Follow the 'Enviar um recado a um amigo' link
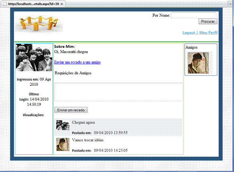Image resolution: width=234 pixels, height=172 pixels. tap(77, 62)
